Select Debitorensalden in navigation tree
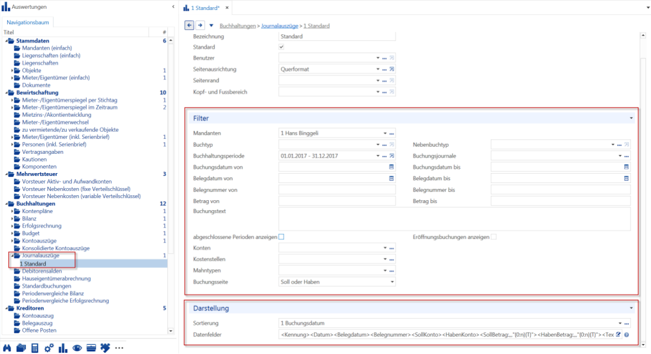The image size is (651, 354). (x=42, y=271)
